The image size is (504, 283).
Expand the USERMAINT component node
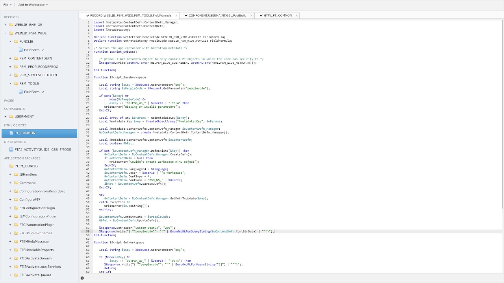pyautogui.click(x=6, y=116)
